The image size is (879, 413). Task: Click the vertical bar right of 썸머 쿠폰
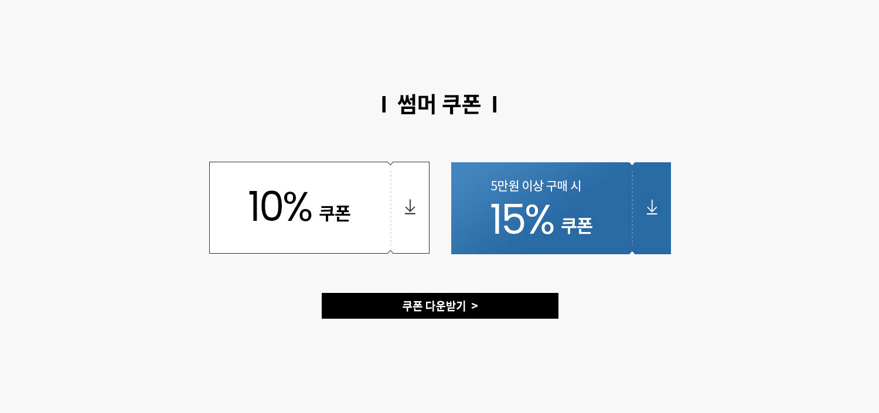point(495,105)
